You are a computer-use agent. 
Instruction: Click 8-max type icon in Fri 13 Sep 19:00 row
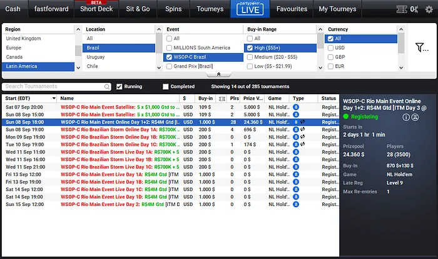point(296,182)
